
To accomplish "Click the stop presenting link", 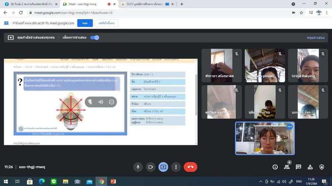I will (x=315, y=38).
